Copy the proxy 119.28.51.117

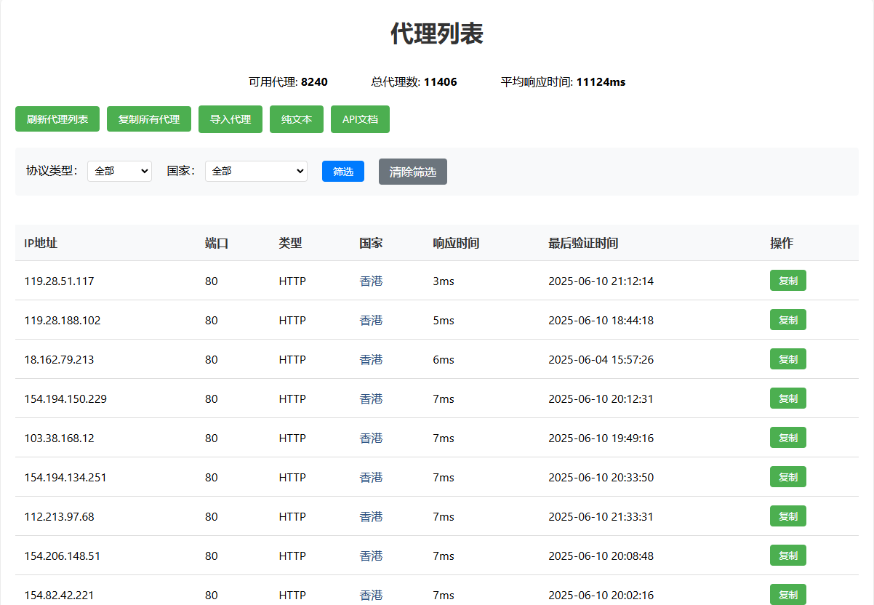787,280
